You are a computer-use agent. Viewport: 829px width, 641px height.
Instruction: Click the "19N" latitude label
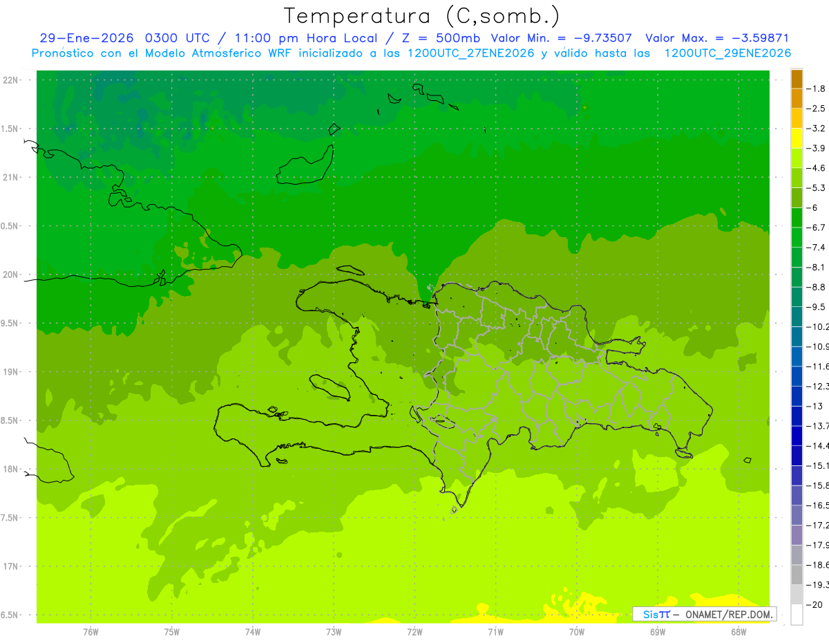pos(12,372)
